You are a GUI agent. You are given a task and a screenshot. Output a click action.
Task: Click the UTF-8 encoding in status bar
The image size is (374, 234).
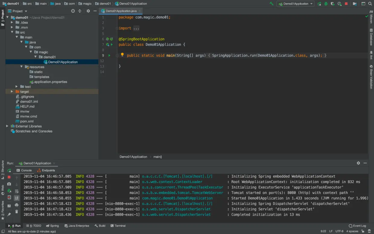[x=339, y=231]
